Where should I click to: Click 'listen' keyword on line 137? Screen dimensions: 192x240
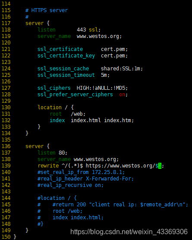click(47, 153)
